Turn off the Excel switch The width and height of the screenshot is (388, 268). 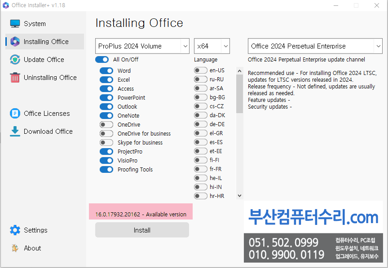[x=106, y=80]
